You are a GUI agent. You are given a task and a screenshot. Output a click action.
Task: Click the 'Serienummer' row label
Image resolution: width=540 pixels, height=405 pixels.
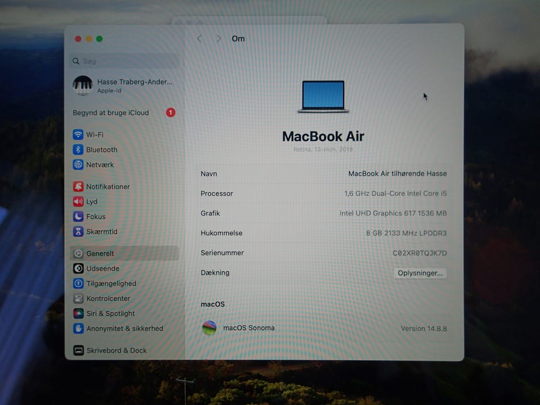[222, 253]
